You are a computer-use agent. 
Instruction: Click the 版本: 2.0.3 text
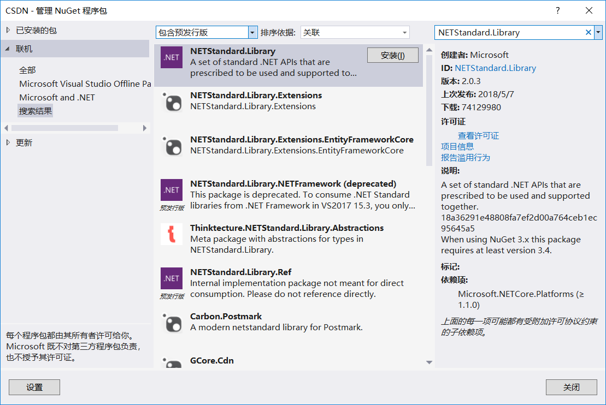pyautogui.click(x=461, y=81)
